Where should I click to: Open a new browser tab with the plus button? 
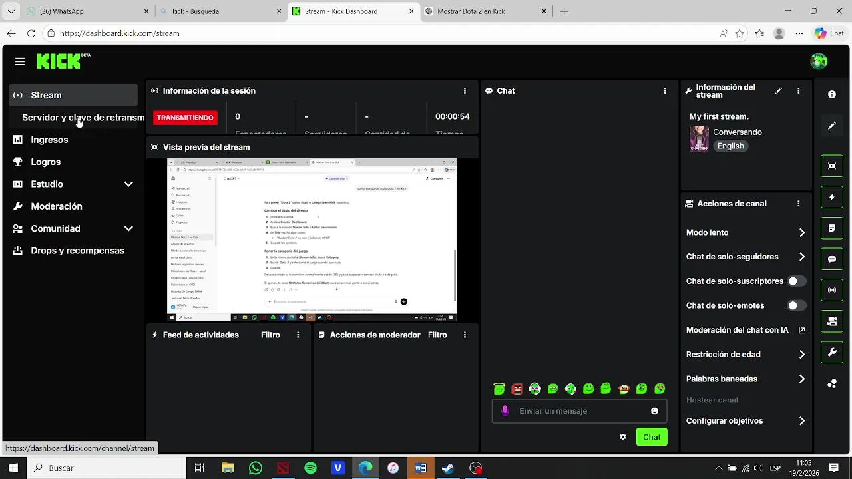[x=564, y=11]
